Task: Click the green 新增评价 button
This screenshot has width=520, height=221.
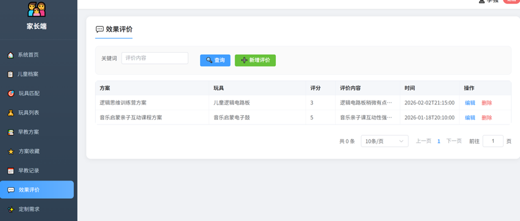Action: (255, 60)
